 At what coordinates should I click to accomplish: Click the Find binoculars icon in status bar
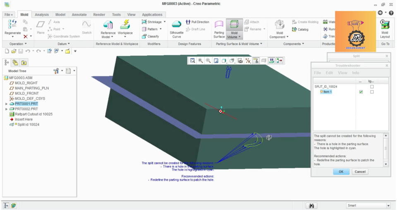pyautogui.click(x=311, y=206)
